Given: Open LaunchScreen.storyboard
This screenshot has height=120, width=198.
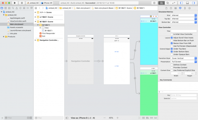Looking at the screenshot, I should (x=20, y=30).
